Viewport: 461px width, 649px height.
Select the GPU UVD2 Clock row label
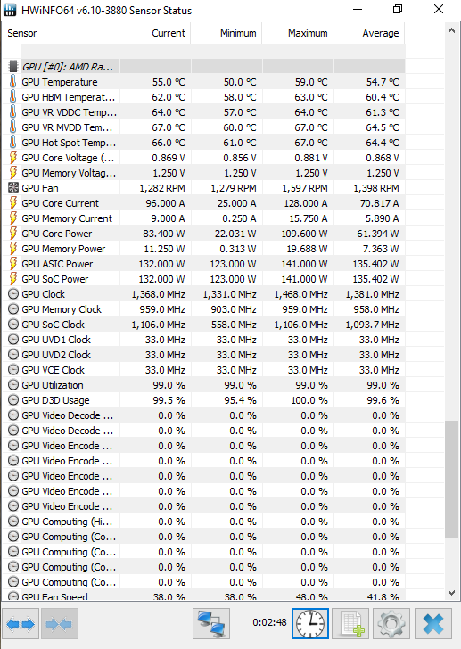click(56, 355)
